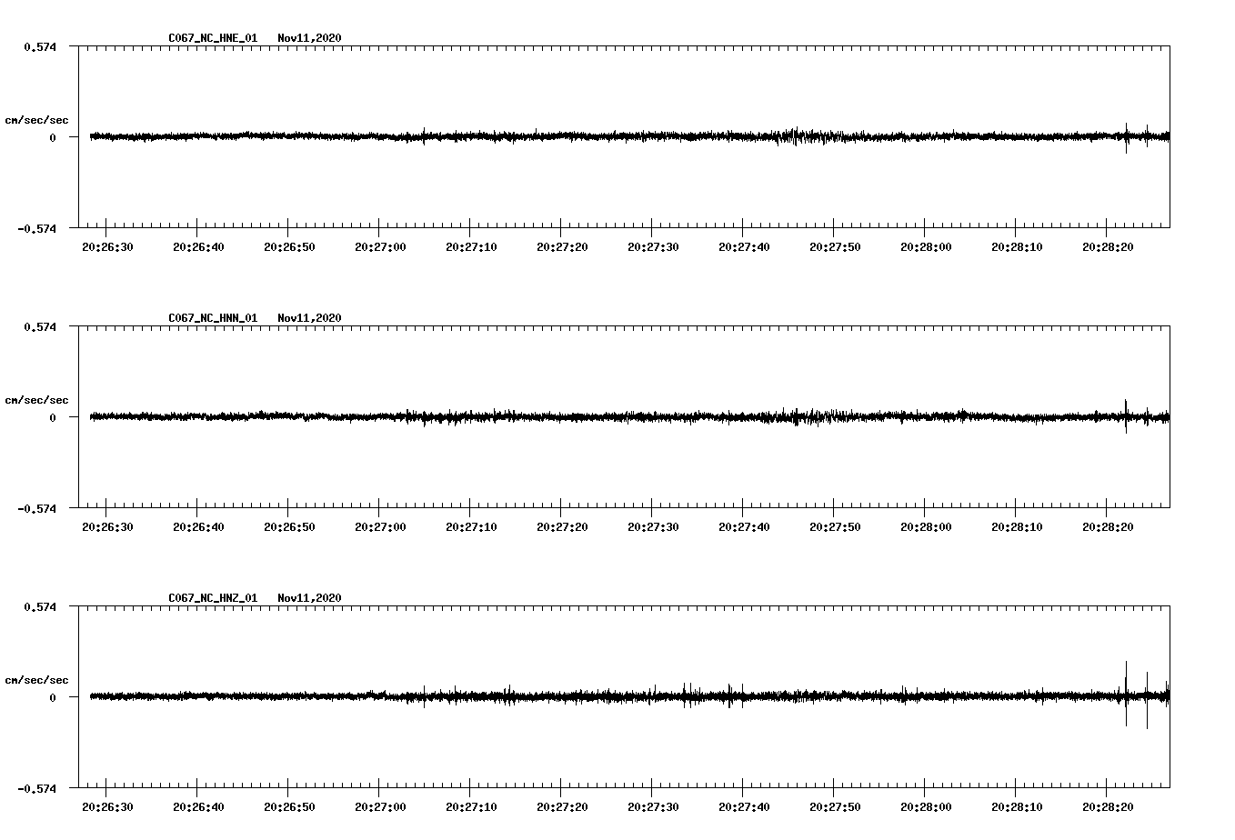This screenshot has height=840, width=1235.
Task: Click the spike near 20:28:20 on HNN trace
Action: tap(1128, 416)
